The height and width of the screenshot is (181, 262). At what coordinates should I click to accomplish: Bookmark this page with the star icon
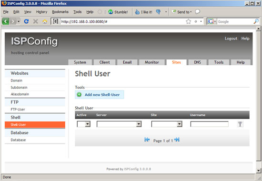tap(188, 21)
